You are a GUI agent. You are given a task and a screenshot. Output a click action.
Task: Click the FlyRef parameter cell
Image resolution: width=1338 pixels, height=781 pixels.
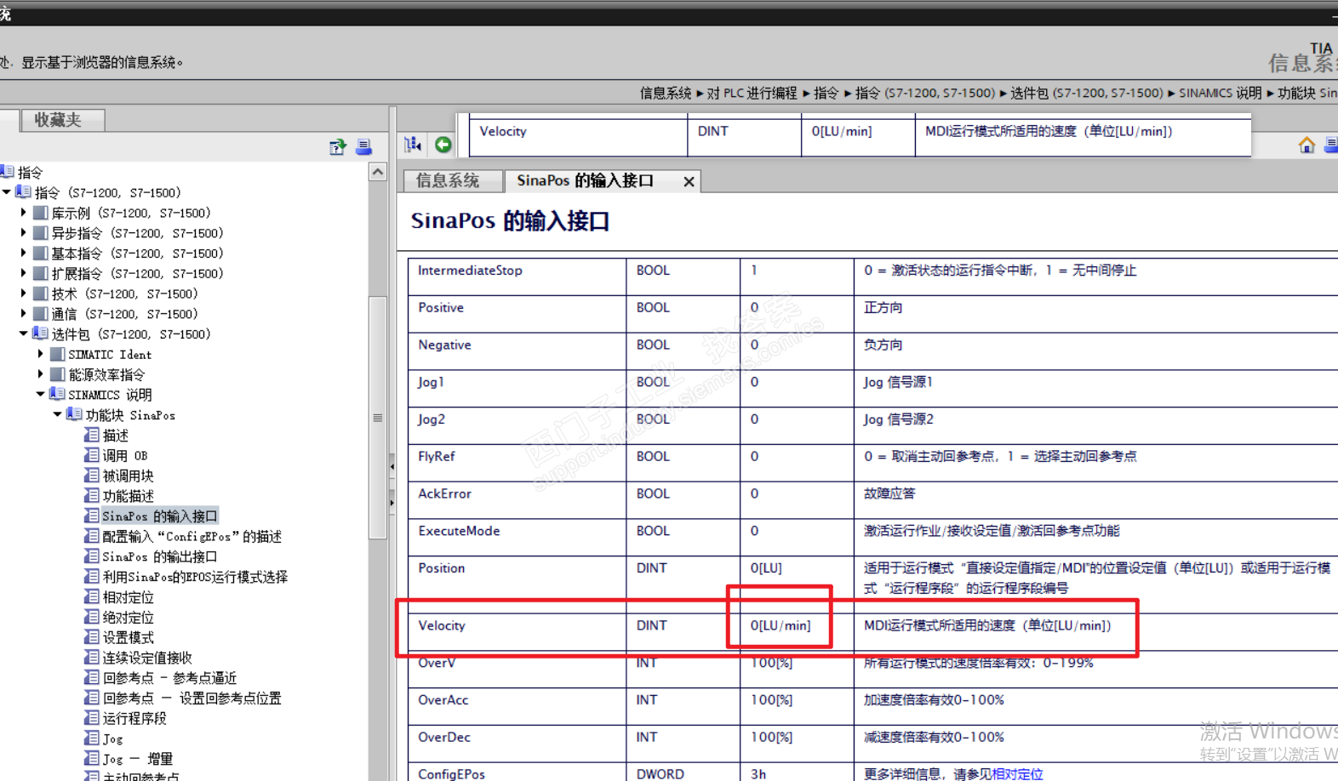click(x=517, y=463)
